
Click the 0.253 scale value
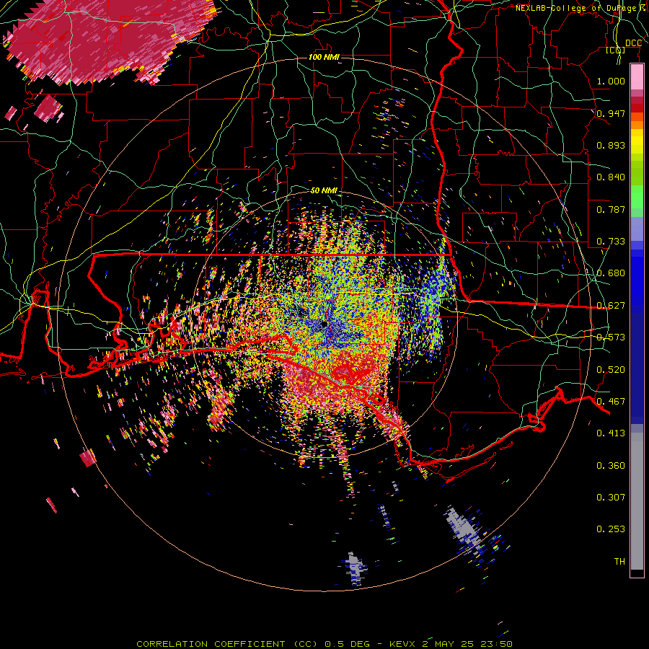pos(611,529)
